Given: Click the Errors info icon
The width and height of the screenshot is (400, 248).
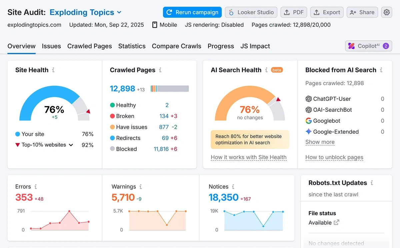Looking at the screenshot, I should pyautogui.click(x=36, y=187).
